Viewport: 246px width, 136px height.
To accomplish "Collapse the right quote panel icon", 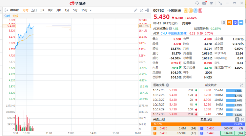I will [147, 11].
